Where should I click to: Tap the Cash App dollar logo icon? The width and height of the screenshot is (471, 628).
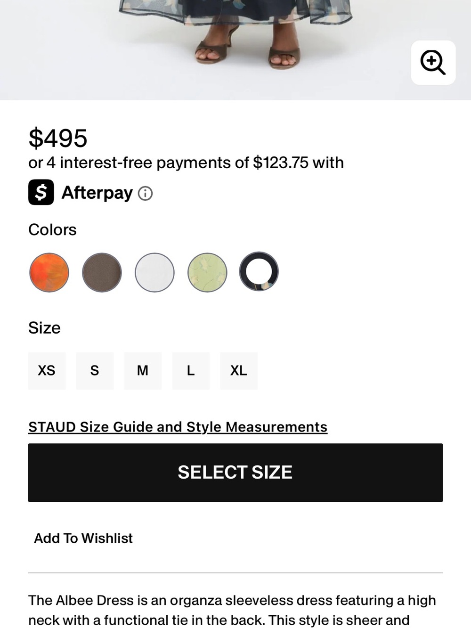click(x=41, y=192)
